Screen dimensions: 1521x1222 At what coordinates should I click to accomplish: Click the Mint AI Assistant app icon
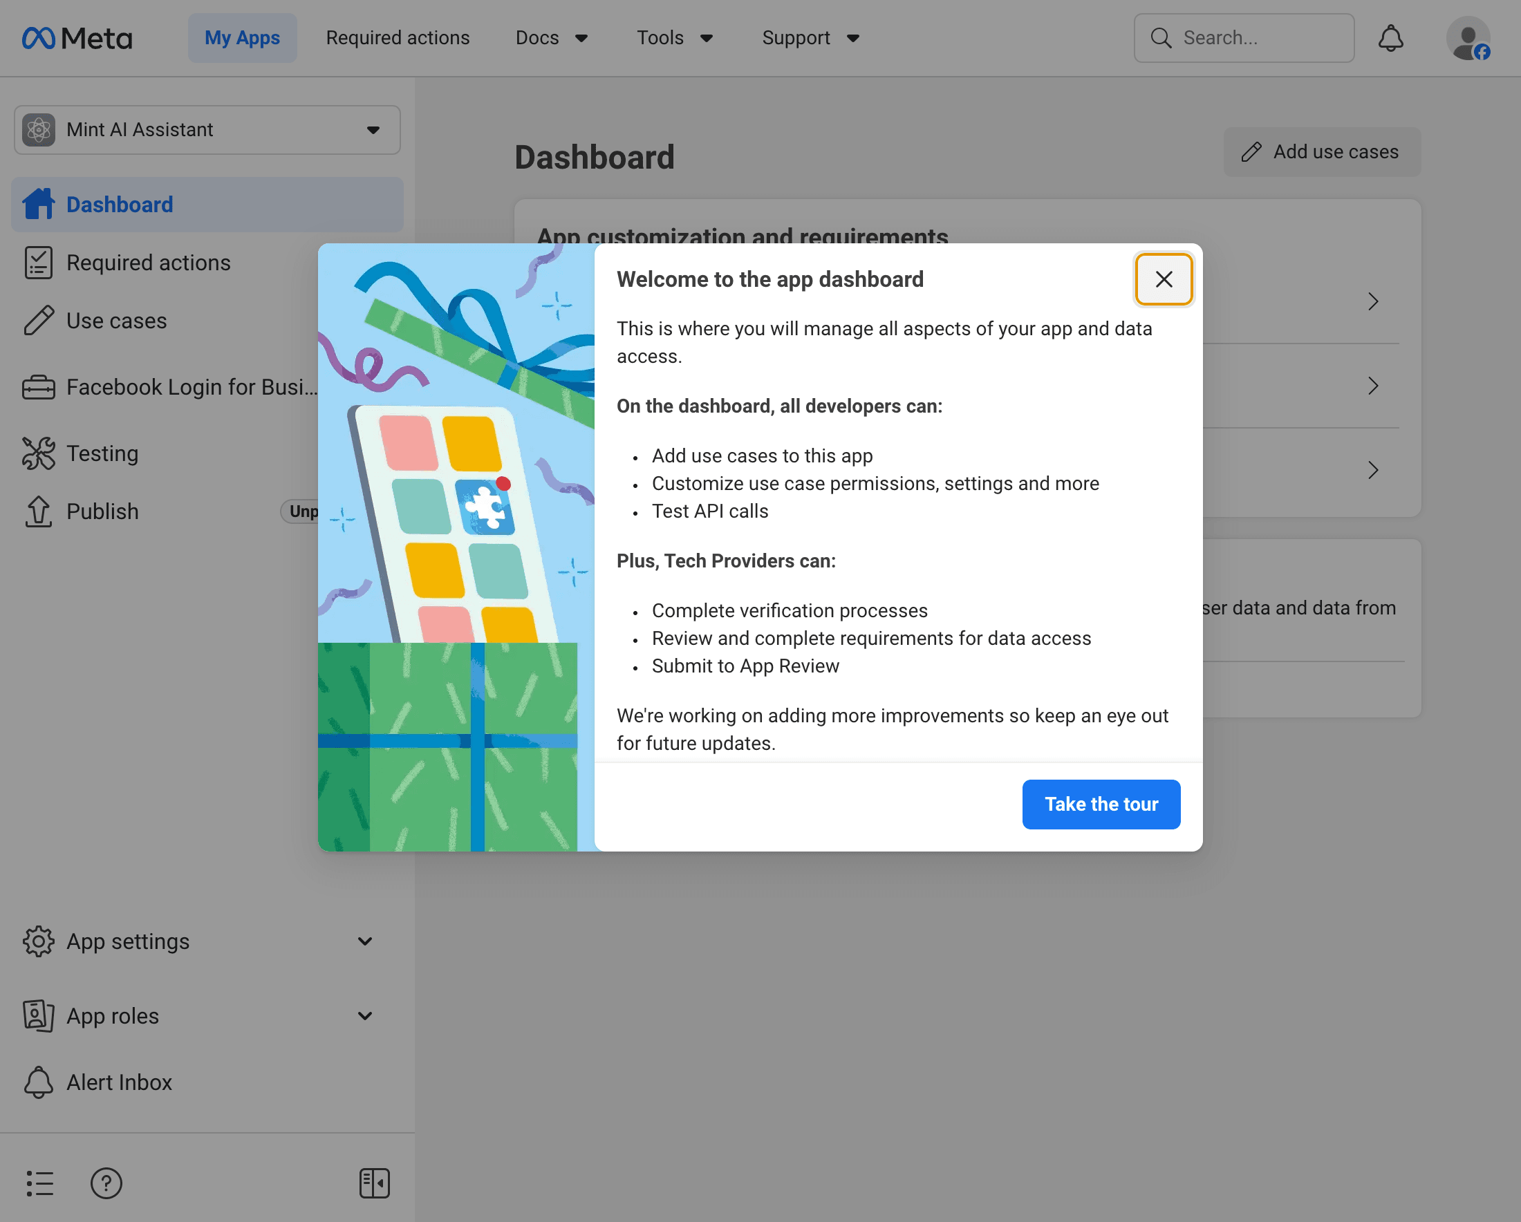[39, 130]
